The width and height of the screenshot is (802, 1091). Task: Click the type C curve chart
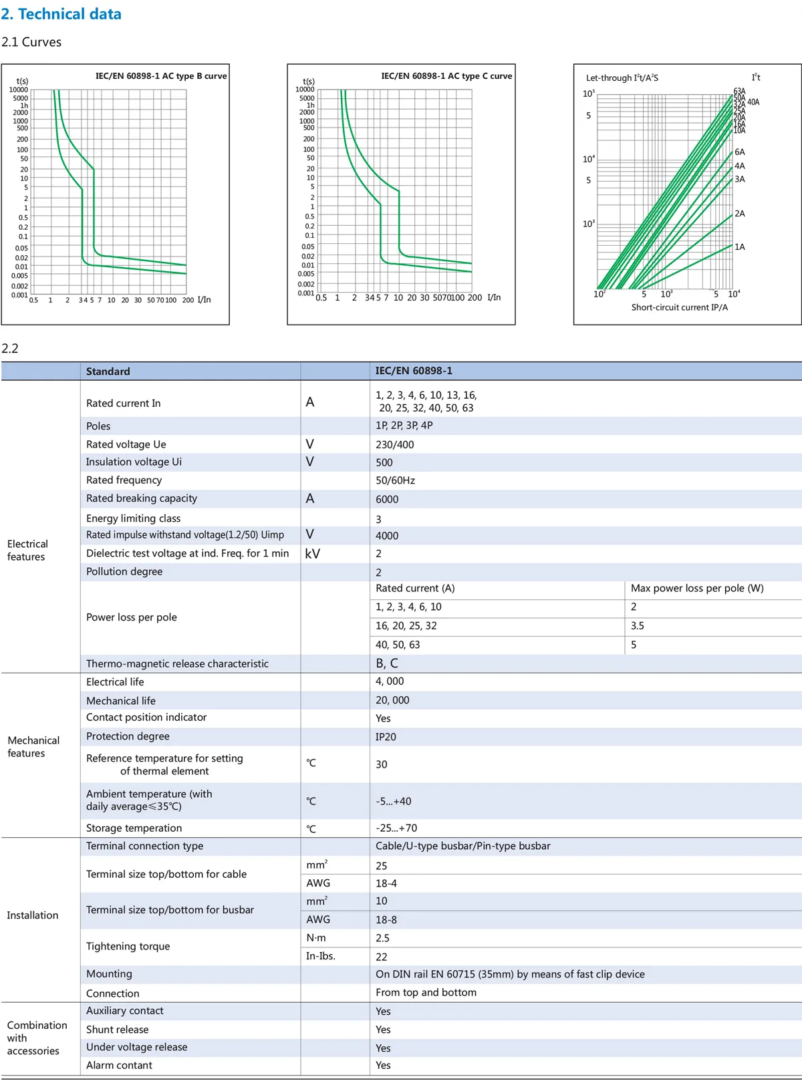401,194
